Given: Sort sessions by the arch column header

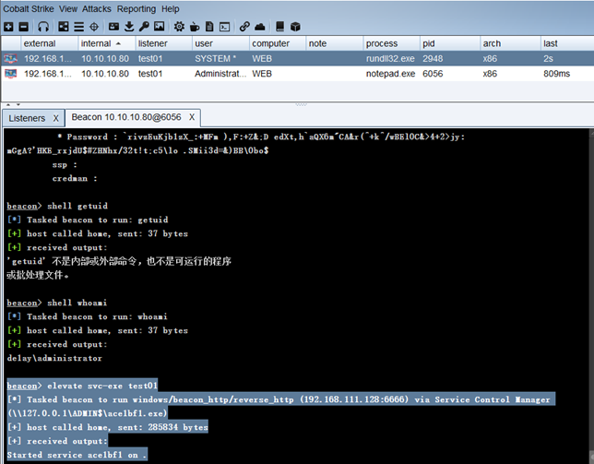Looking at the screenshot, I should [x=510, y=43].
